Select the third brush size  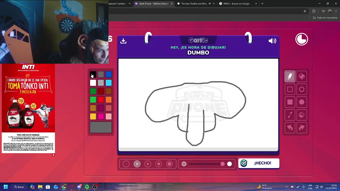[x=148, y=164]
